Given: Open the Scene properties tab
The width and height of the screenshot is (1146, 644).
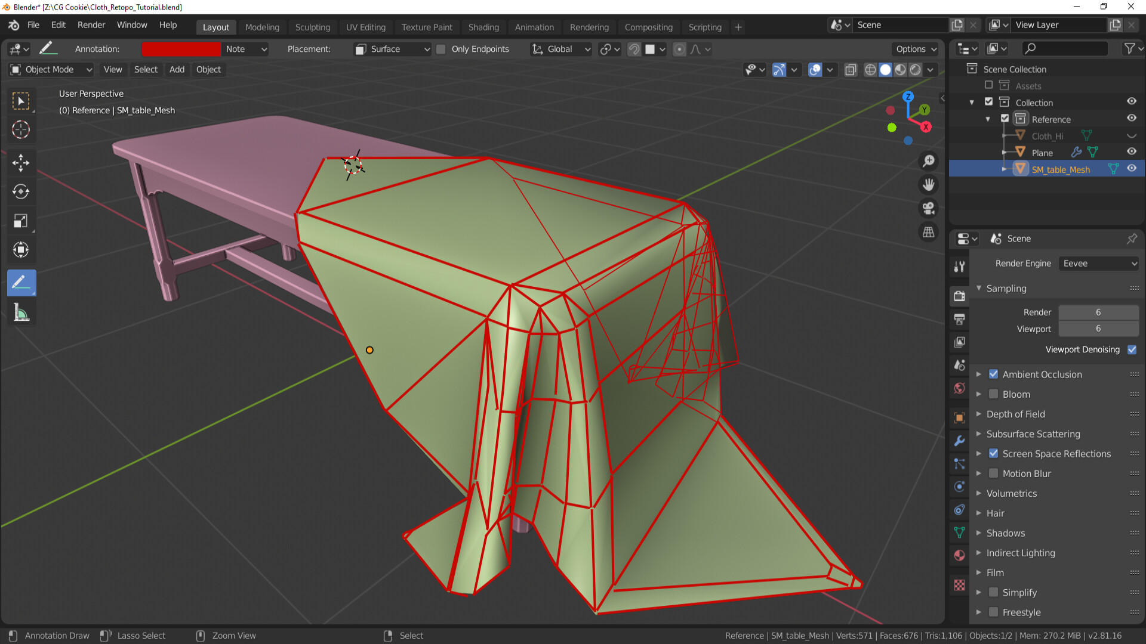Looking at the screenshot, I should tap(959, 365).
